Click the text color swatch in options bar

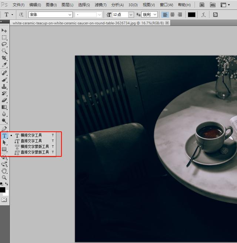pos(191,15)
